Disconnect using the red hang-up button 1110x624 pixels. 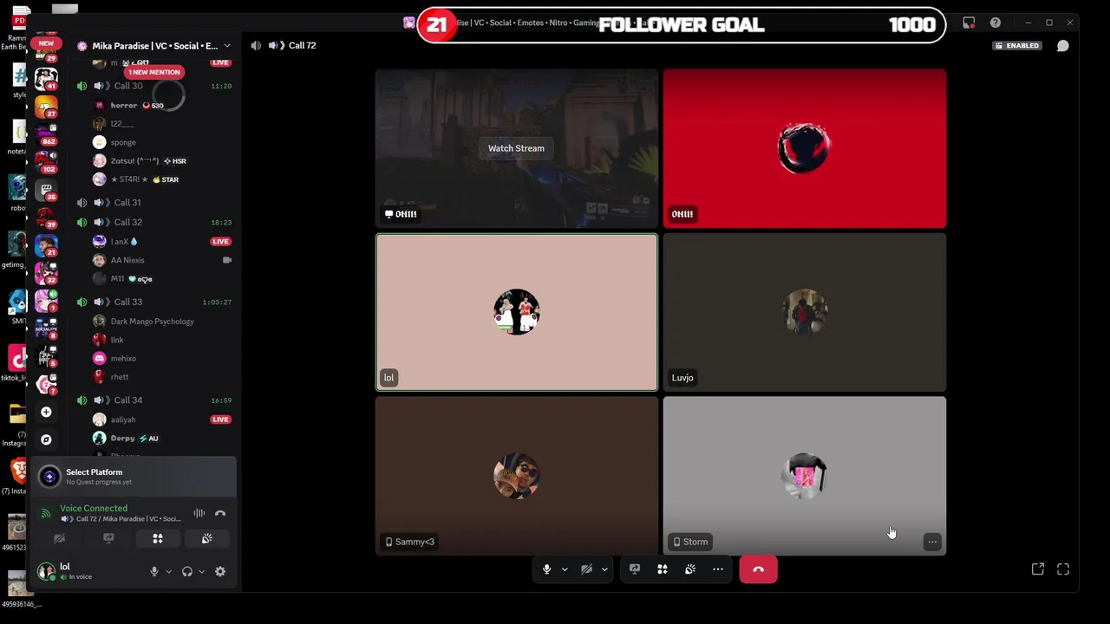tap(759, 569)
